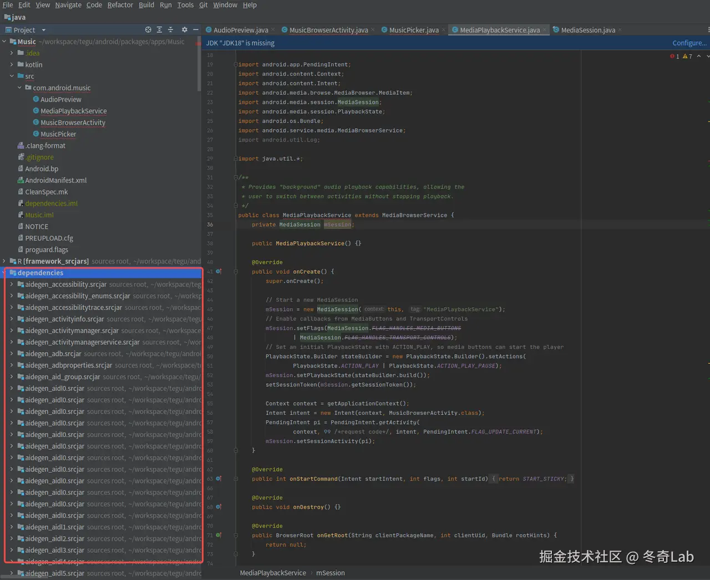The image size is (710, 580).
Task: Hide the Project tool window via minus icon
Action: [196, 29]
